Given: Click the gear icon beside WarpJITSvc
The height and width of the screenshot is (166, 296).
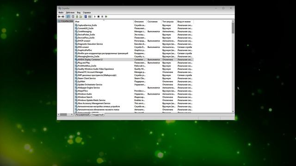Looking at the screenshot, I should pyautogui.click(x=76, y=91).
